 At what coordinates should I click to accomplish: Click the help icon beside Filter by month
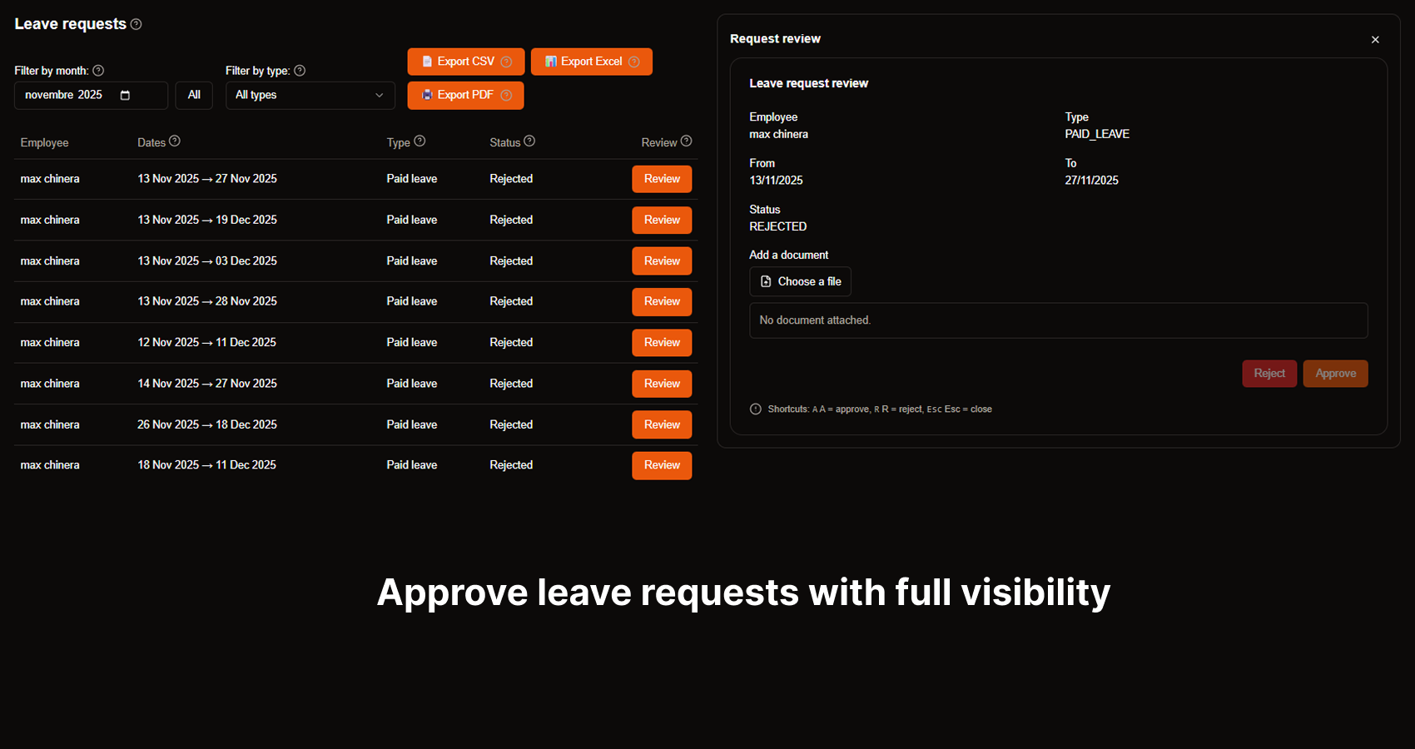coord(98,71)
